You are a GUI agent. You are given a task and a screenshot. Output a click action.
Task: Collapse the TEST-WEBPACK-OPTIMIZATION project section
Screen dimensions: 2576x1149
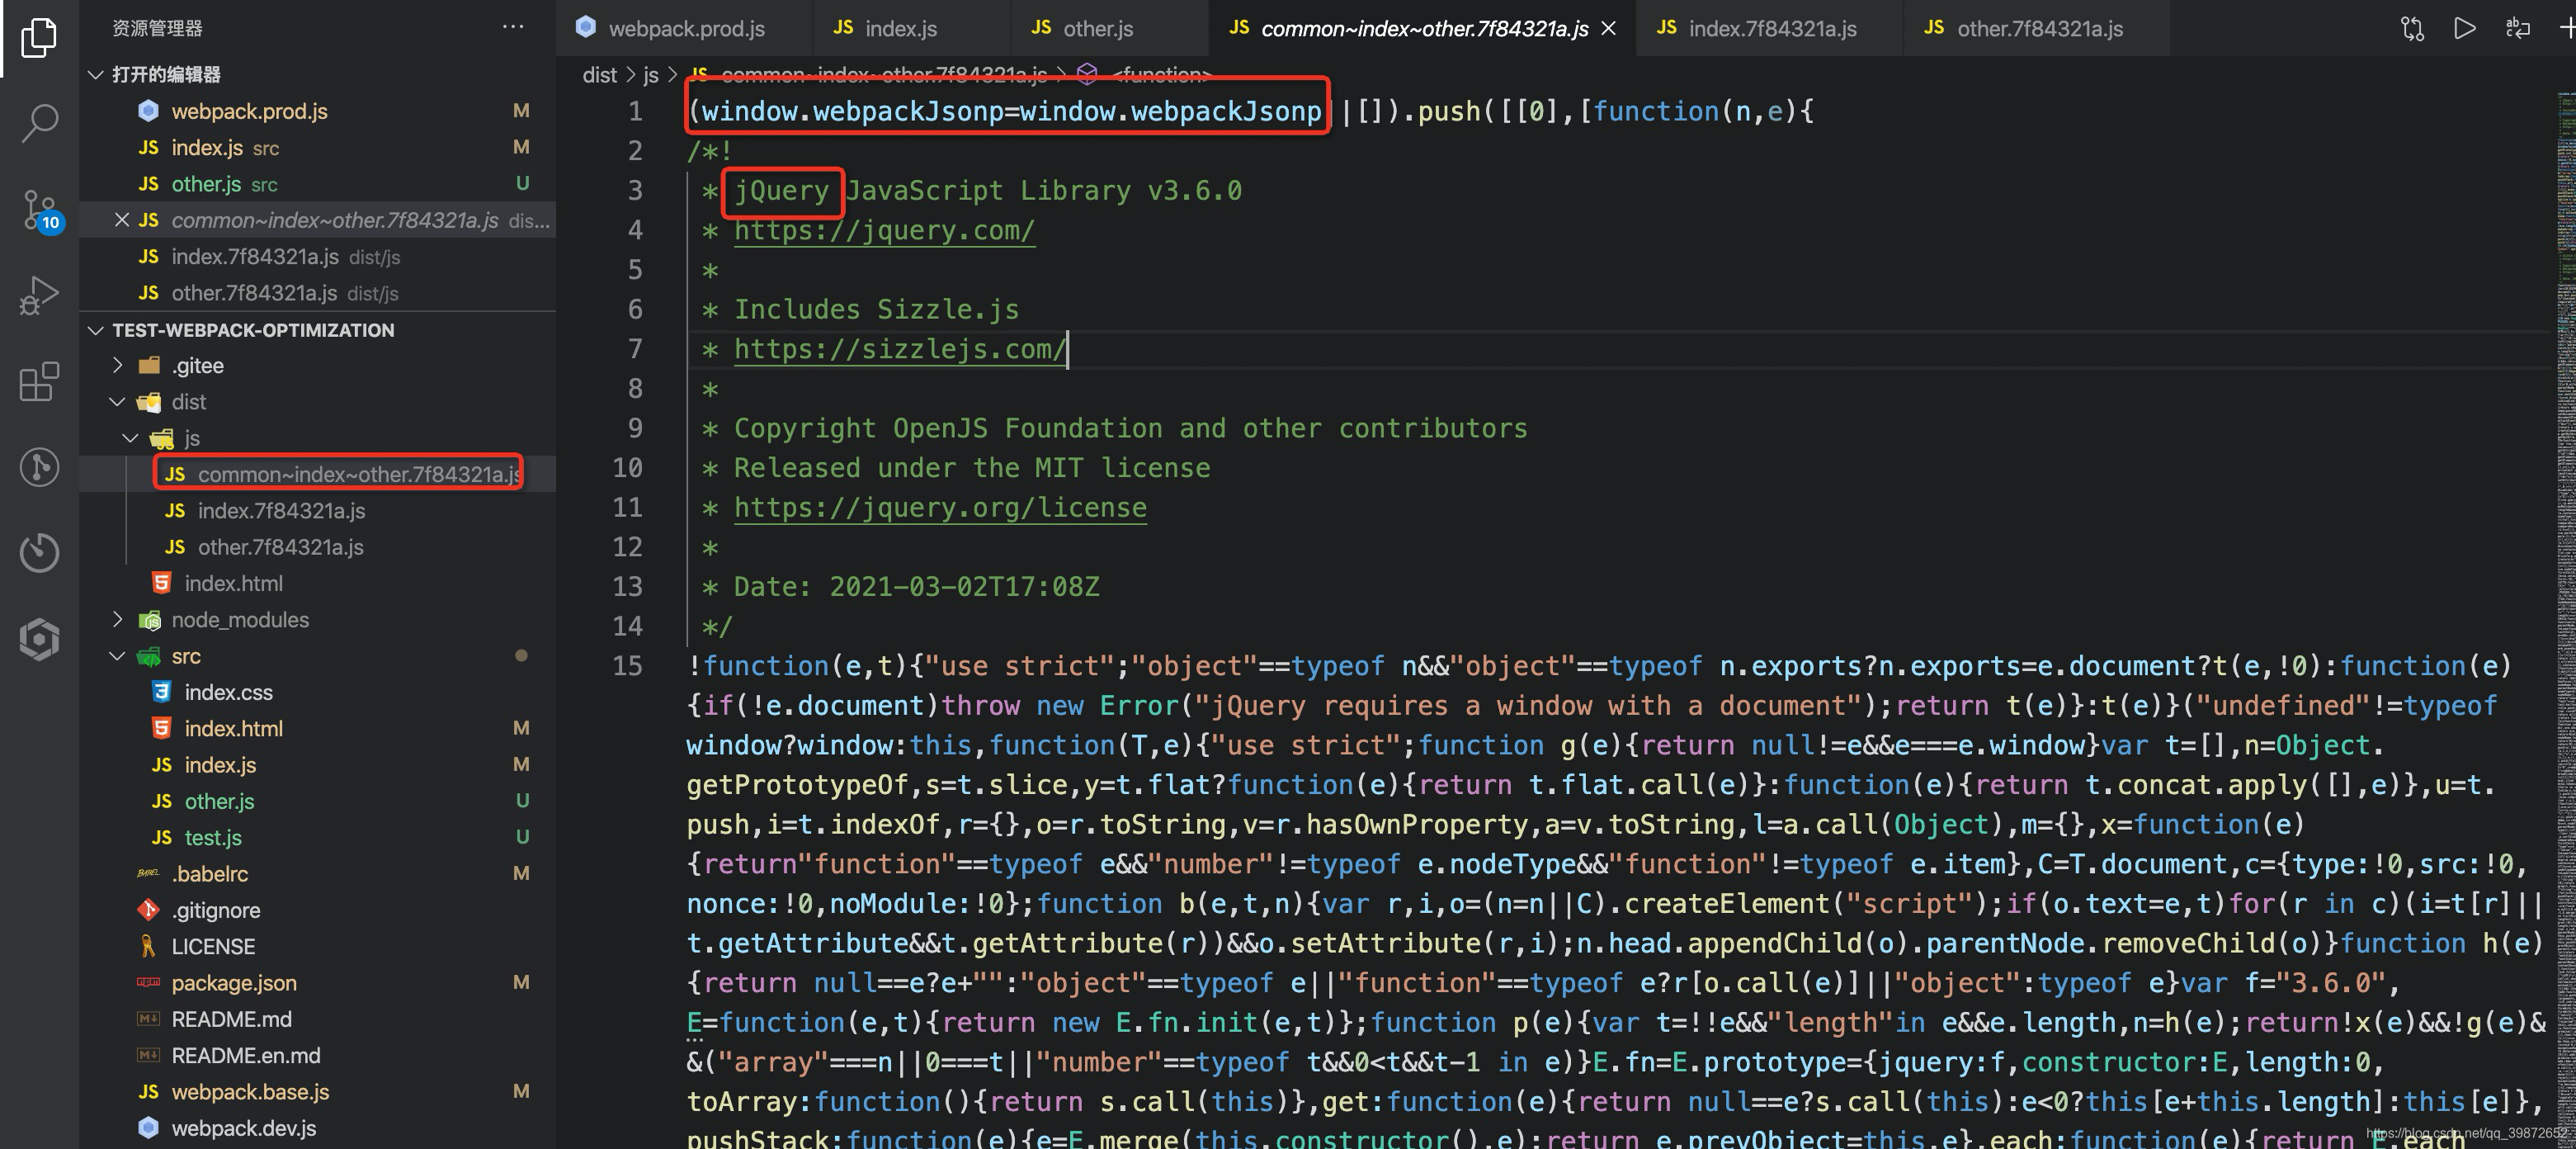(x=96, y=330)
